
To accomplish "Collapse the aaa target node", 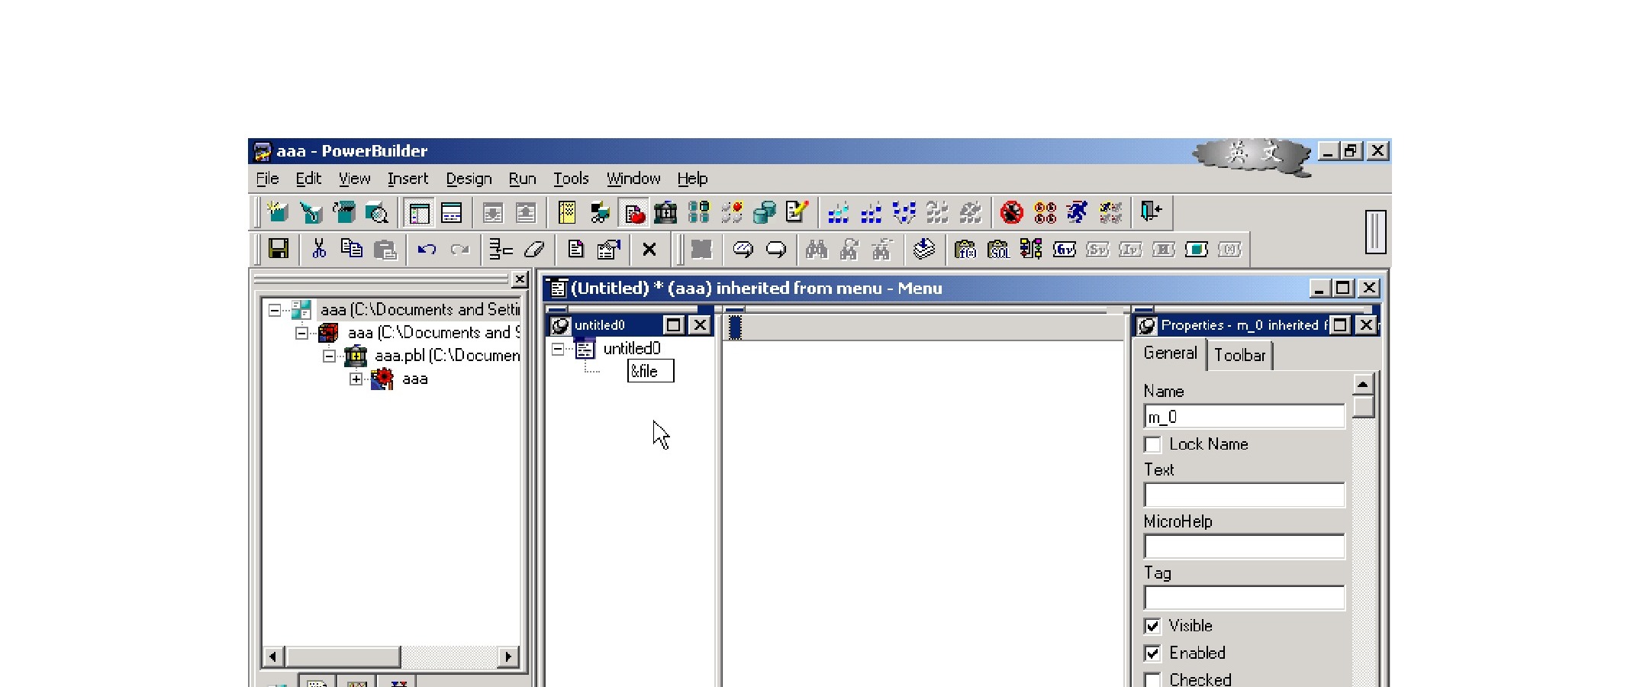I will point(302,333).
